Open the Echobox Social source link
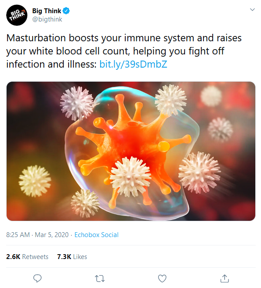Image resolution: width=261 pixels, height=288 pixels. (x=97, y=235)
